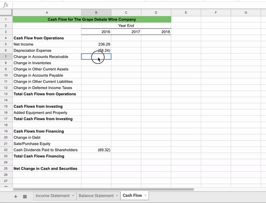The image size is (266, 203).
Task: Select 'Change in Debt' cell
Action: 47,137
